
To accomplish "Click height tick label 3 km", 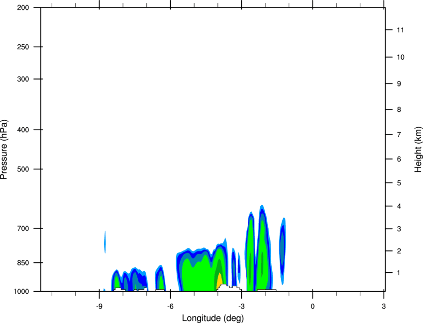I will [399, 229].
